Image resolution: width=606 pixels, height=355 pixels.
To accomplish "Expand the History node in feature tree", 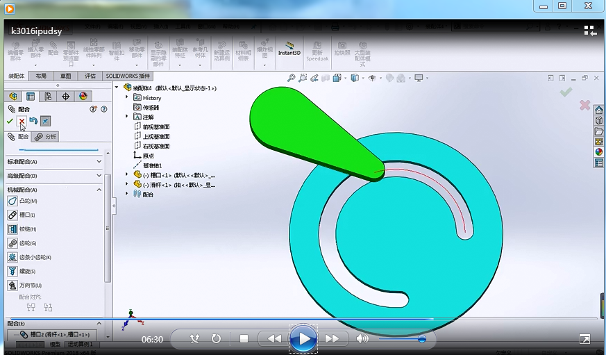I will tap(127, 98).
